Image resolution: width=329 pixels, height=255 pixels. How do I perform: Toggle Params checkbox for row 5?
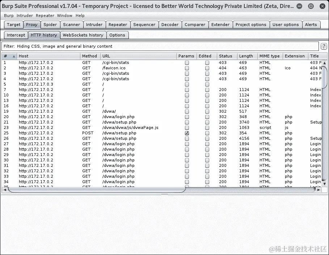click(x=187, y=85)
